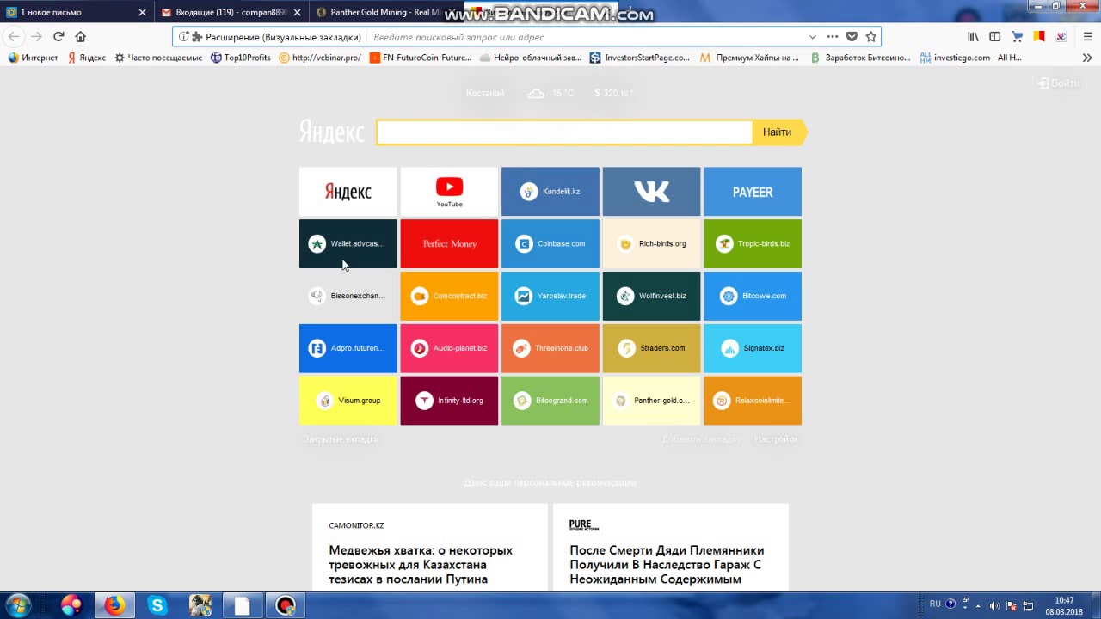Open the investiego.com bookmark
The image size is (1101, 619).
coord(969,58)
